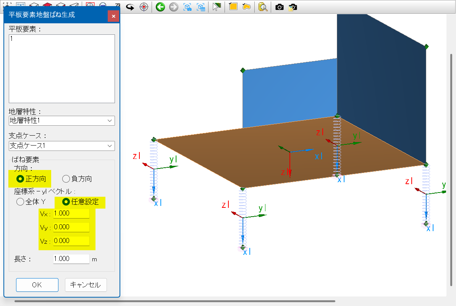
Task: Click the dialog title 平板要素地盤ばね生成
Action: (42, 15)
